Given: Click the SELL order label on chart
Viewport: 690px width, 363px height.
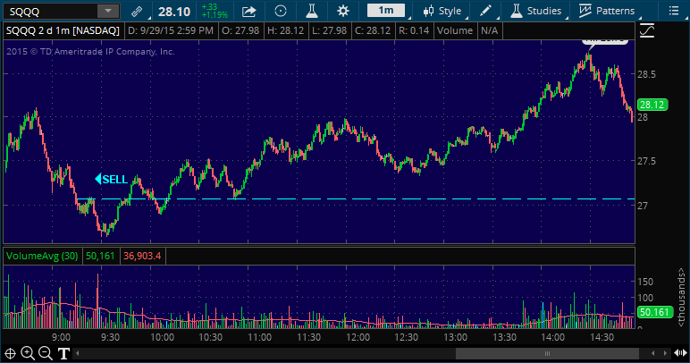Looking at the screenshot, I should (112, 179).
